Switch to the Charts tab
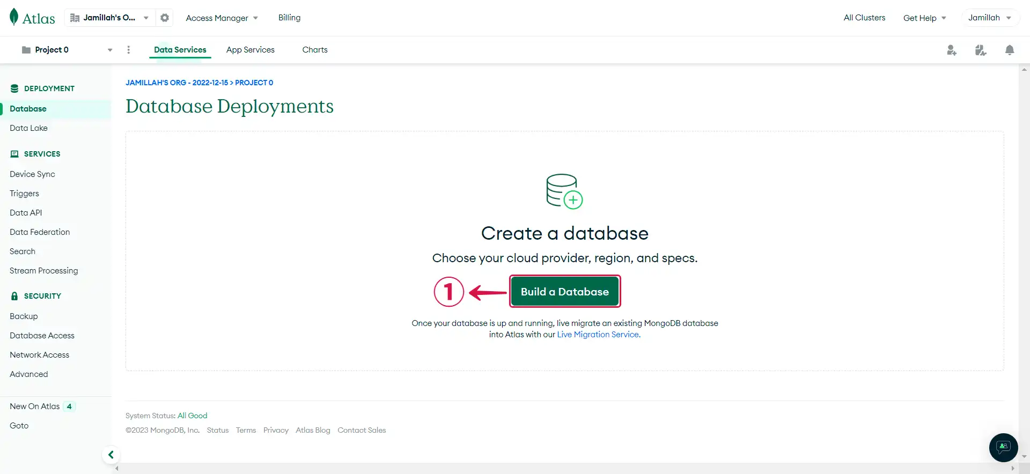The image size is (1030, 474). pos(315,50)
